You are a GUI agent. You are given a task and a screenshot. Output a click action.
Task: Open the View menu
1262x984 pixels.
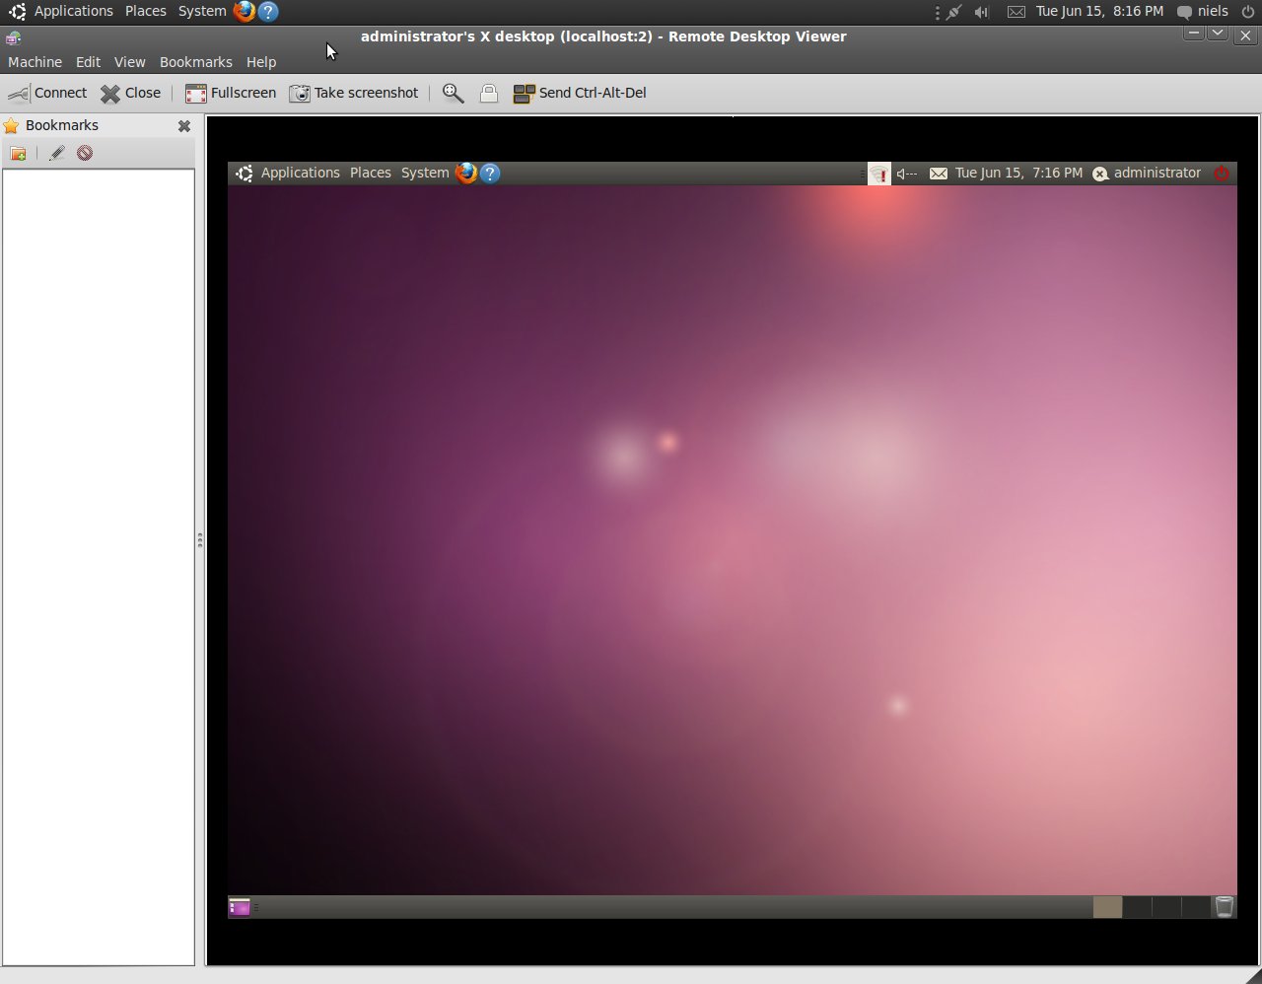tap(129, 62)
